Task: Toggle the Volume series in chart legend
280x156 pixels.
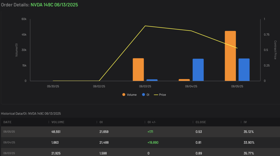Action: (129, 95)
